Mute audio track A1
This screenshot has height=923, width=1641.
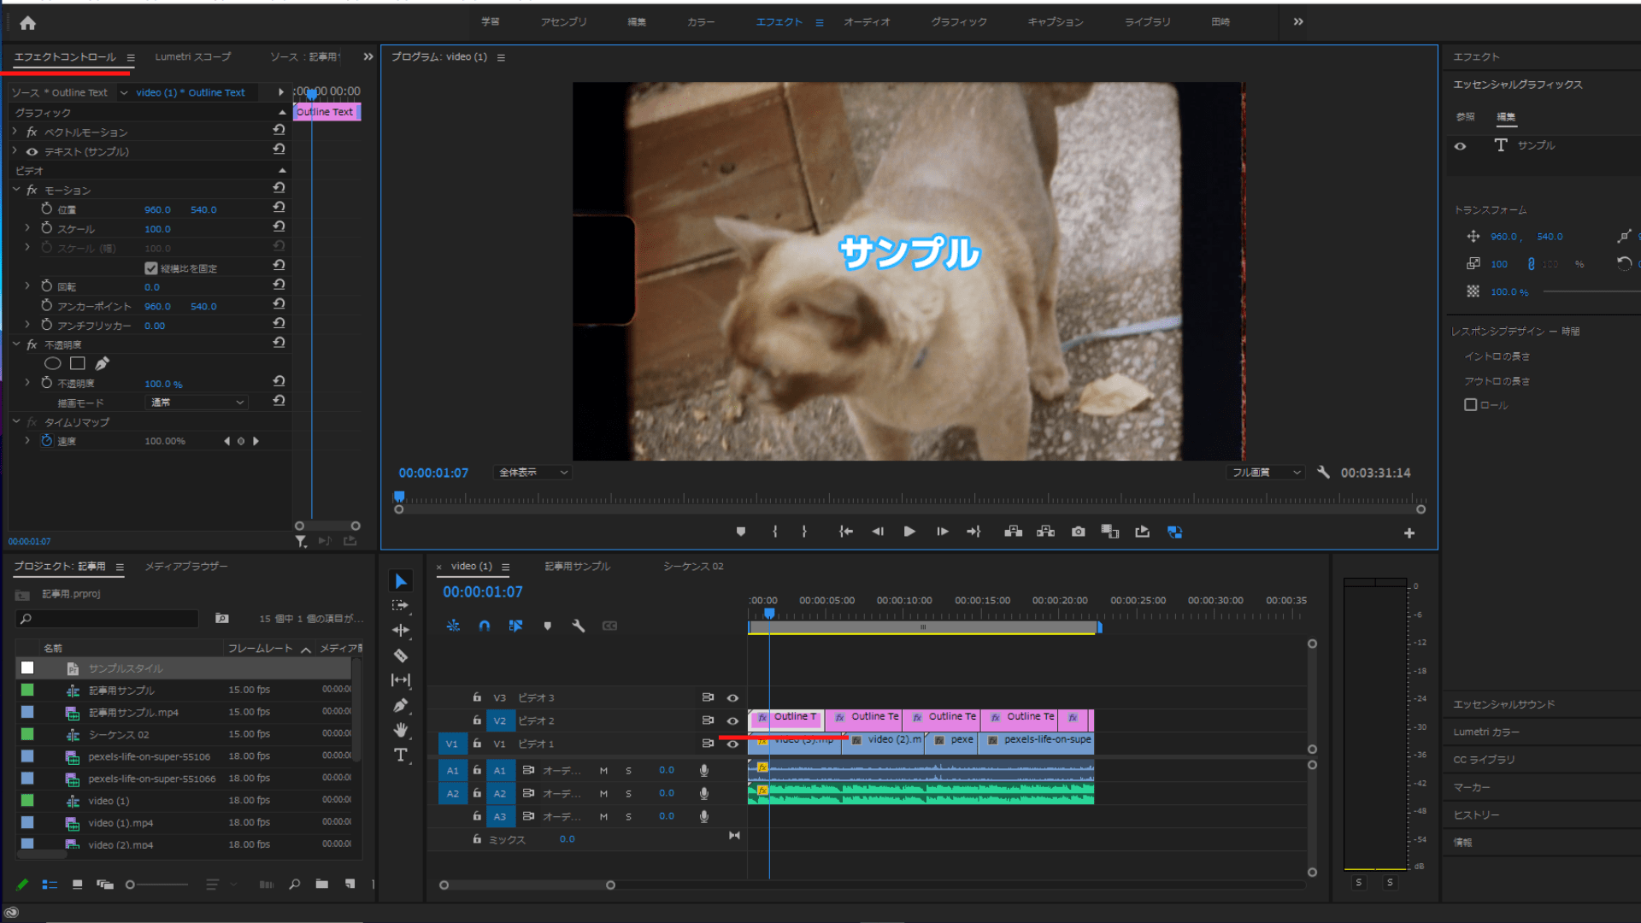pyautogui.click(x=603, y=770)
